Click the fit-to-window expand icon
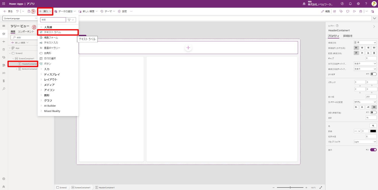The height and width of the screenshot is (190, 378). pyautogui.click(x=321, y=187)
